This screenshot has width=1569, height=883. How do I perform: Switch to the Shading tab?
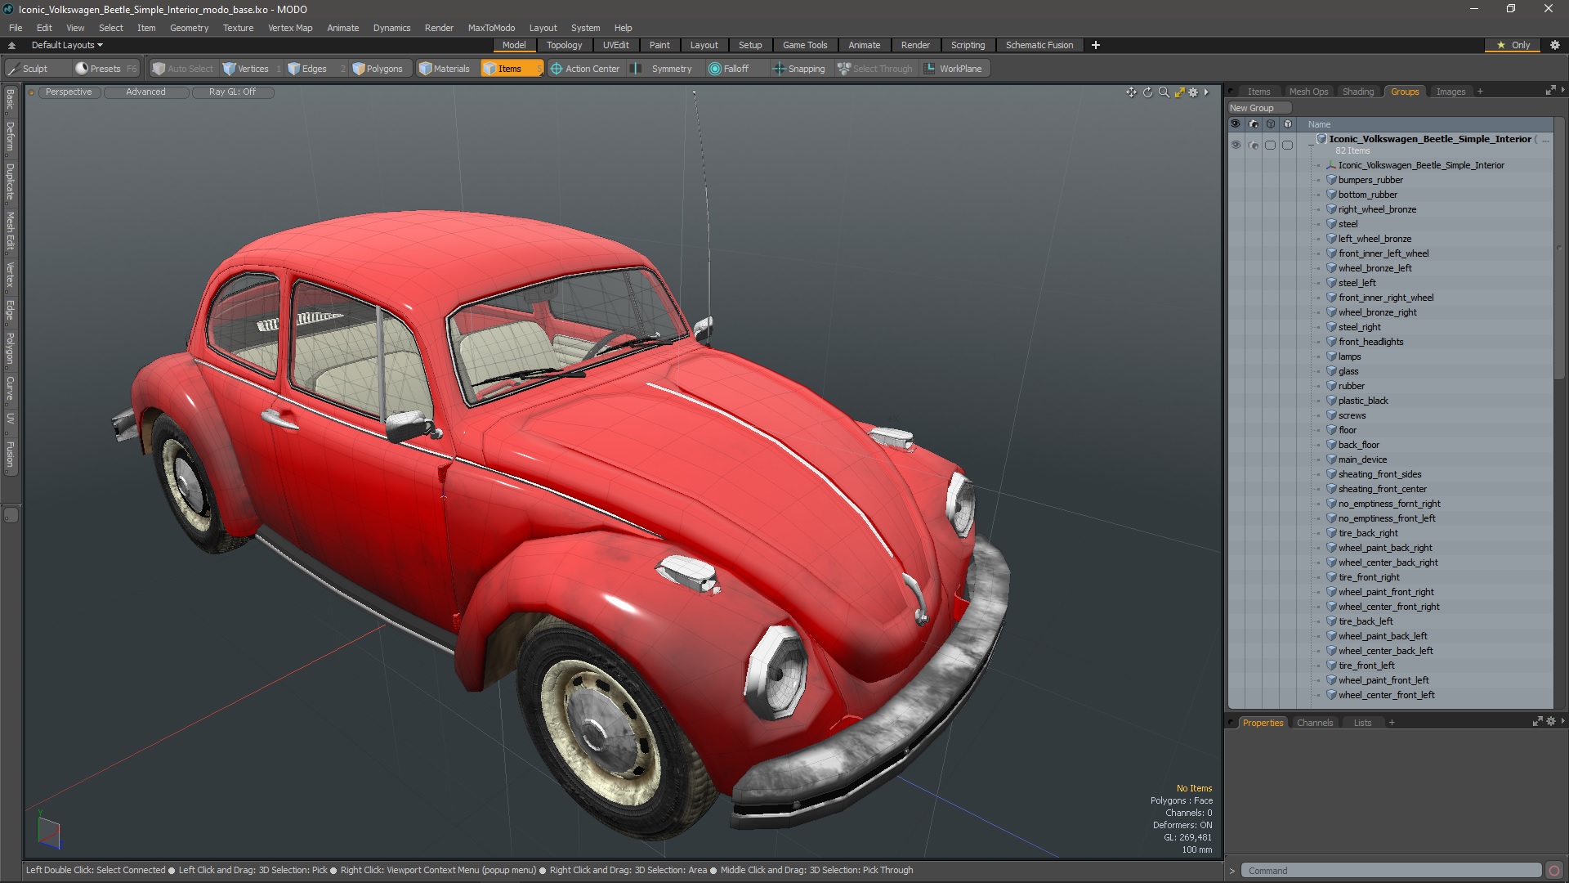point(1357,92)
